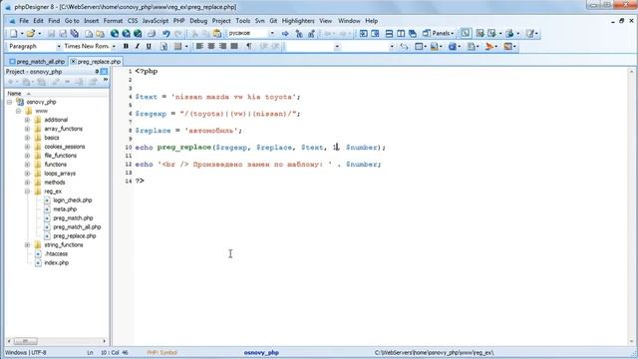The width and height of the screenshot is (638, 359).
Task: Click the orange arrow icon in second toolbar
Action: pos(489,47)
